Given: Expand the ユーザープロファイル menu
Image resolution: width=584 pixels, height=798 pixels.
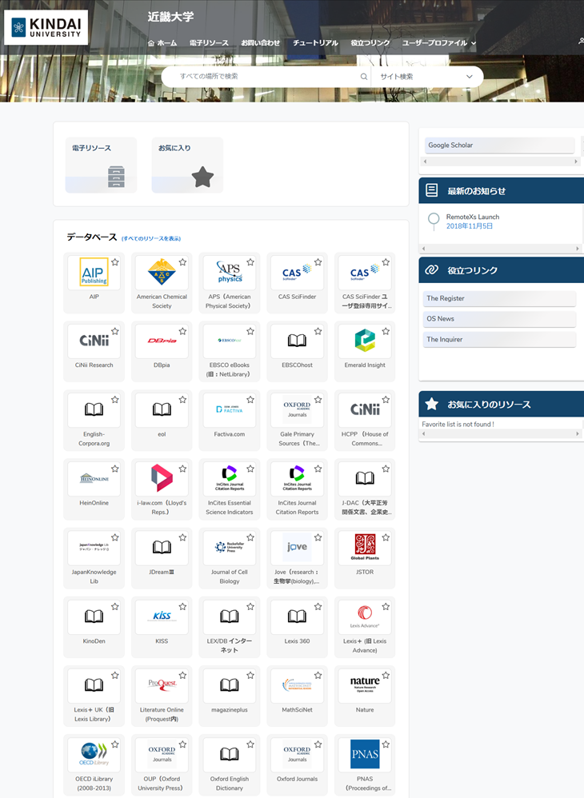Looking at the screenshot, I should click(x=439, y=43).
